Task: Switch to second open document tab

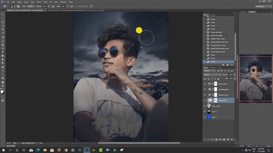Action: tap(77, 10)
